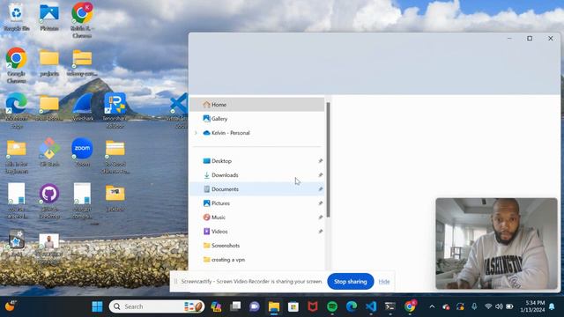Click the pin icon beside Music
The height and width of the screenshot is (317, 564).
pos(320,217)
